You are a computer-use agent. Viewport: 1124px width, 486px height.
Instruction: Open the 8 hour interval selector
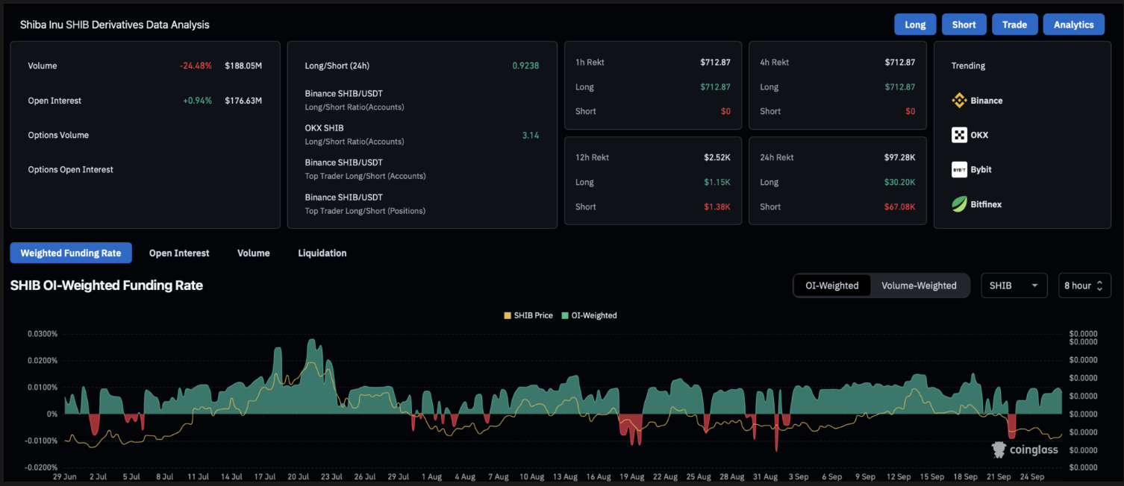coord(1084,285)
